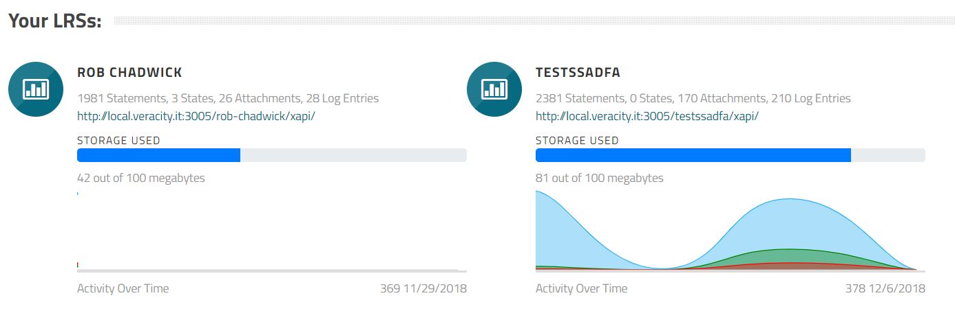The width and height of the screenshot is (955, 322).
Task: Click Testssadfa's storage used progress bar
Action: [x=730, y=155]
